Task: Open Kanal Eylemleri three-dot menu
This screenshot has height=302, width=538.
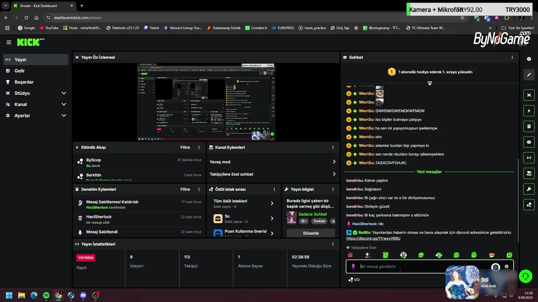Action: tap(333, 148)
